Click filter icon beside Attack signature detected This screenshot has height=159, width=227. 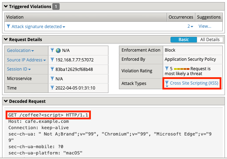(x=9, y=26)
